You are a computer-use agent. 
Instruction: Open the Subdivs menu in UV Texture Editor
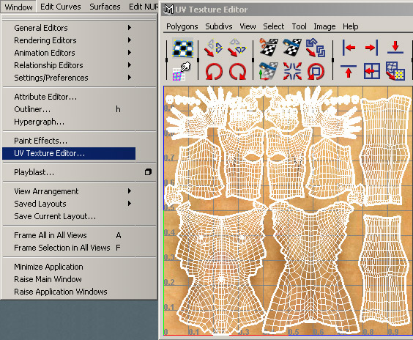coord(219,26)
